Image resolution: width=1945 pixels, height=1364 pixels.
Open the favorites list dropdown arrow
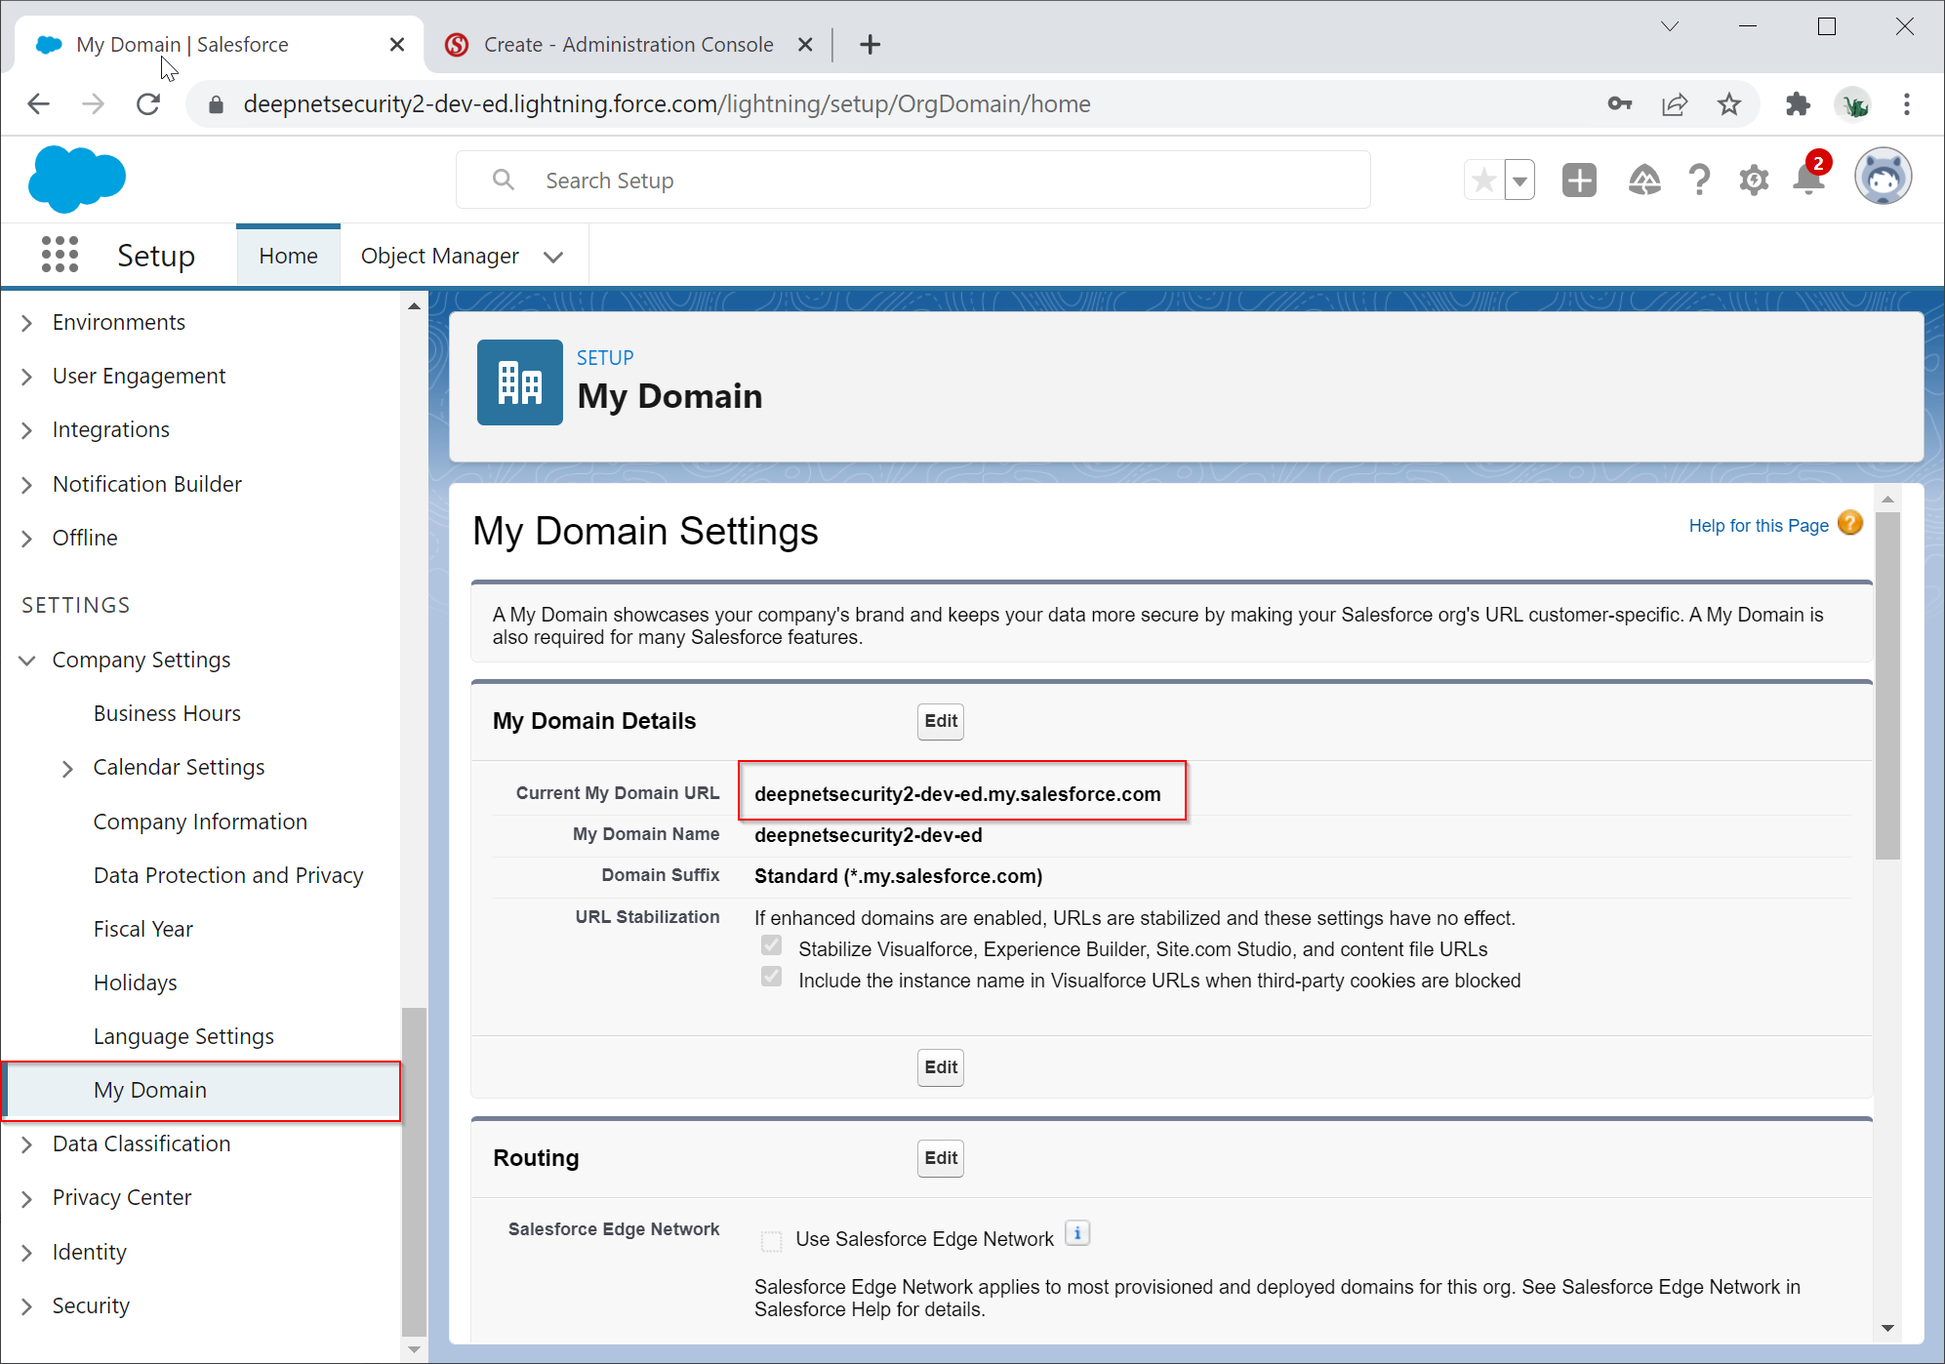[1520, 181]
